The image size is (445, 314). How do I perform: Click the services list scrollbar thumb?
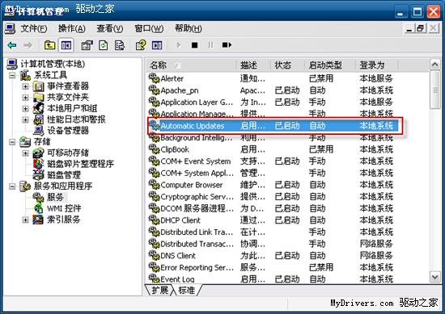click(434, 90)
